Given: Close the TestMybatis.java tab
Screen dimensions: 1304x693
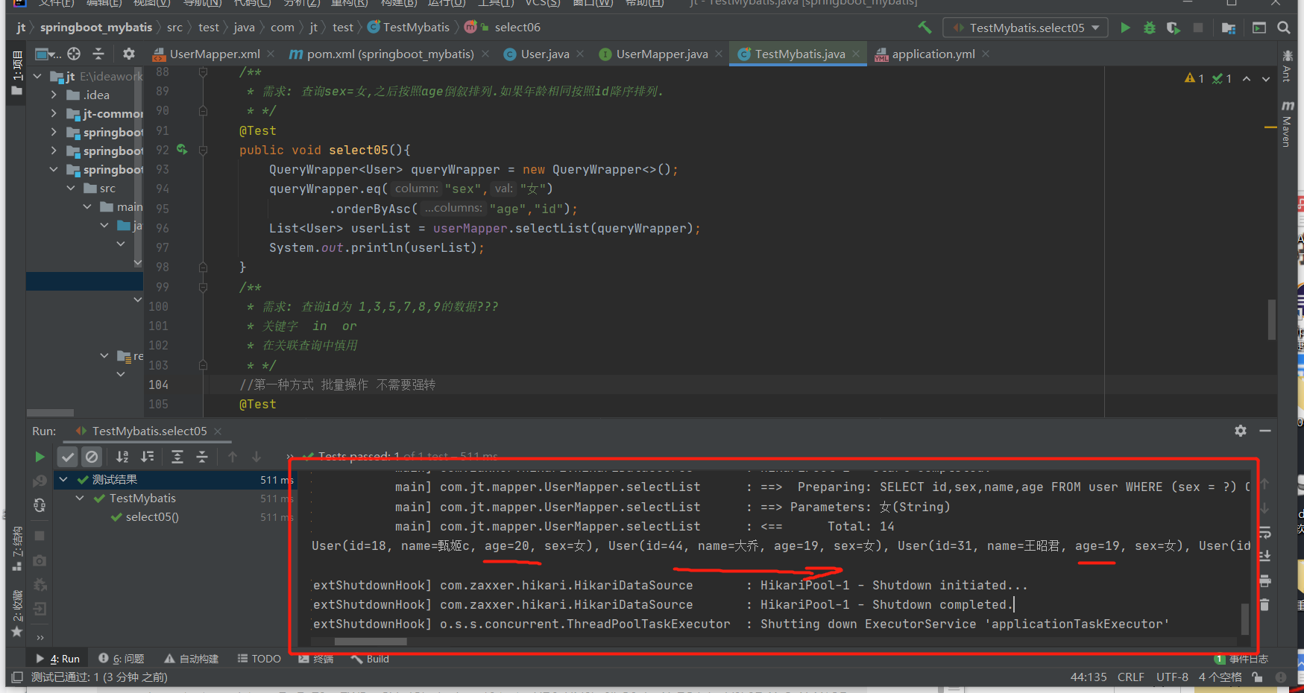Looking at the screenshot, I should [856, 54].
